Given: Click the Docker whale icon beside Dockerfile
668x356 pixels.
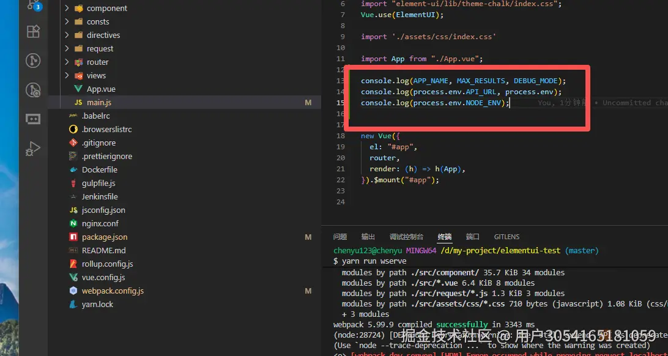Looking at the screenshot, I should [x=73, y=169].
